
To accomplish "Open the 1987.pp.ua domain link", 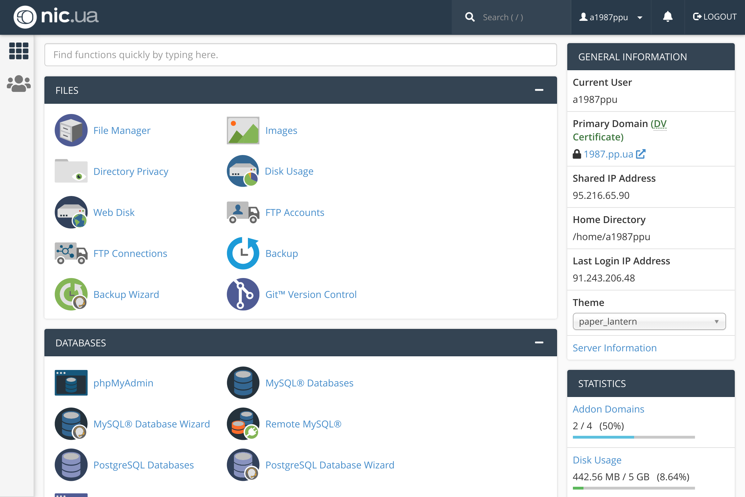I will [608, 154].
